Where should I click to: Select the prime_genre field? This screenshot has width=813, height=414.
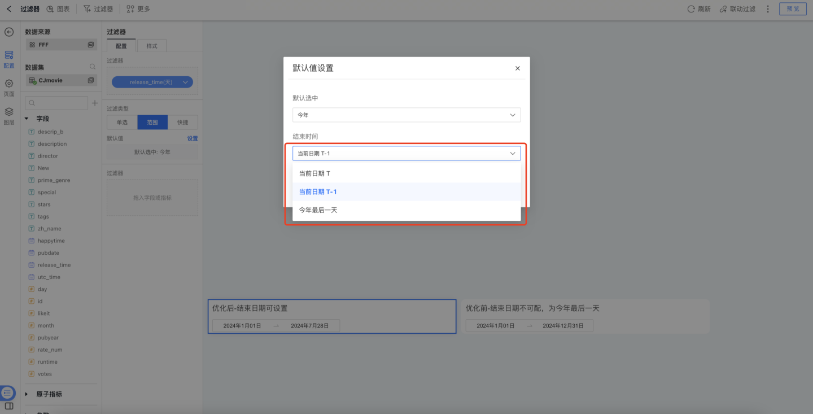point(54,180)
